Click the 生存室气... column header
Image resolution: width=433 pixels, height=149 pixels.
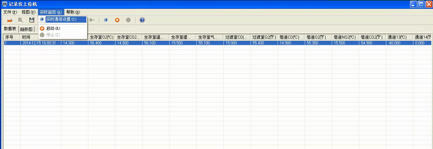(210, 37)
